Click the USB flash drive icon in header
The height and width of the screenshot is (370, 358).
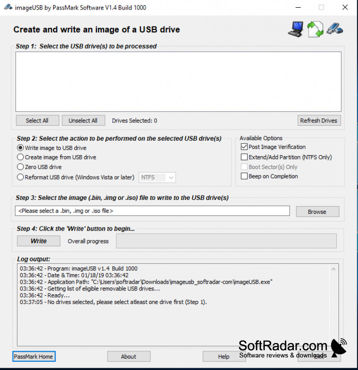click(335, 29)
